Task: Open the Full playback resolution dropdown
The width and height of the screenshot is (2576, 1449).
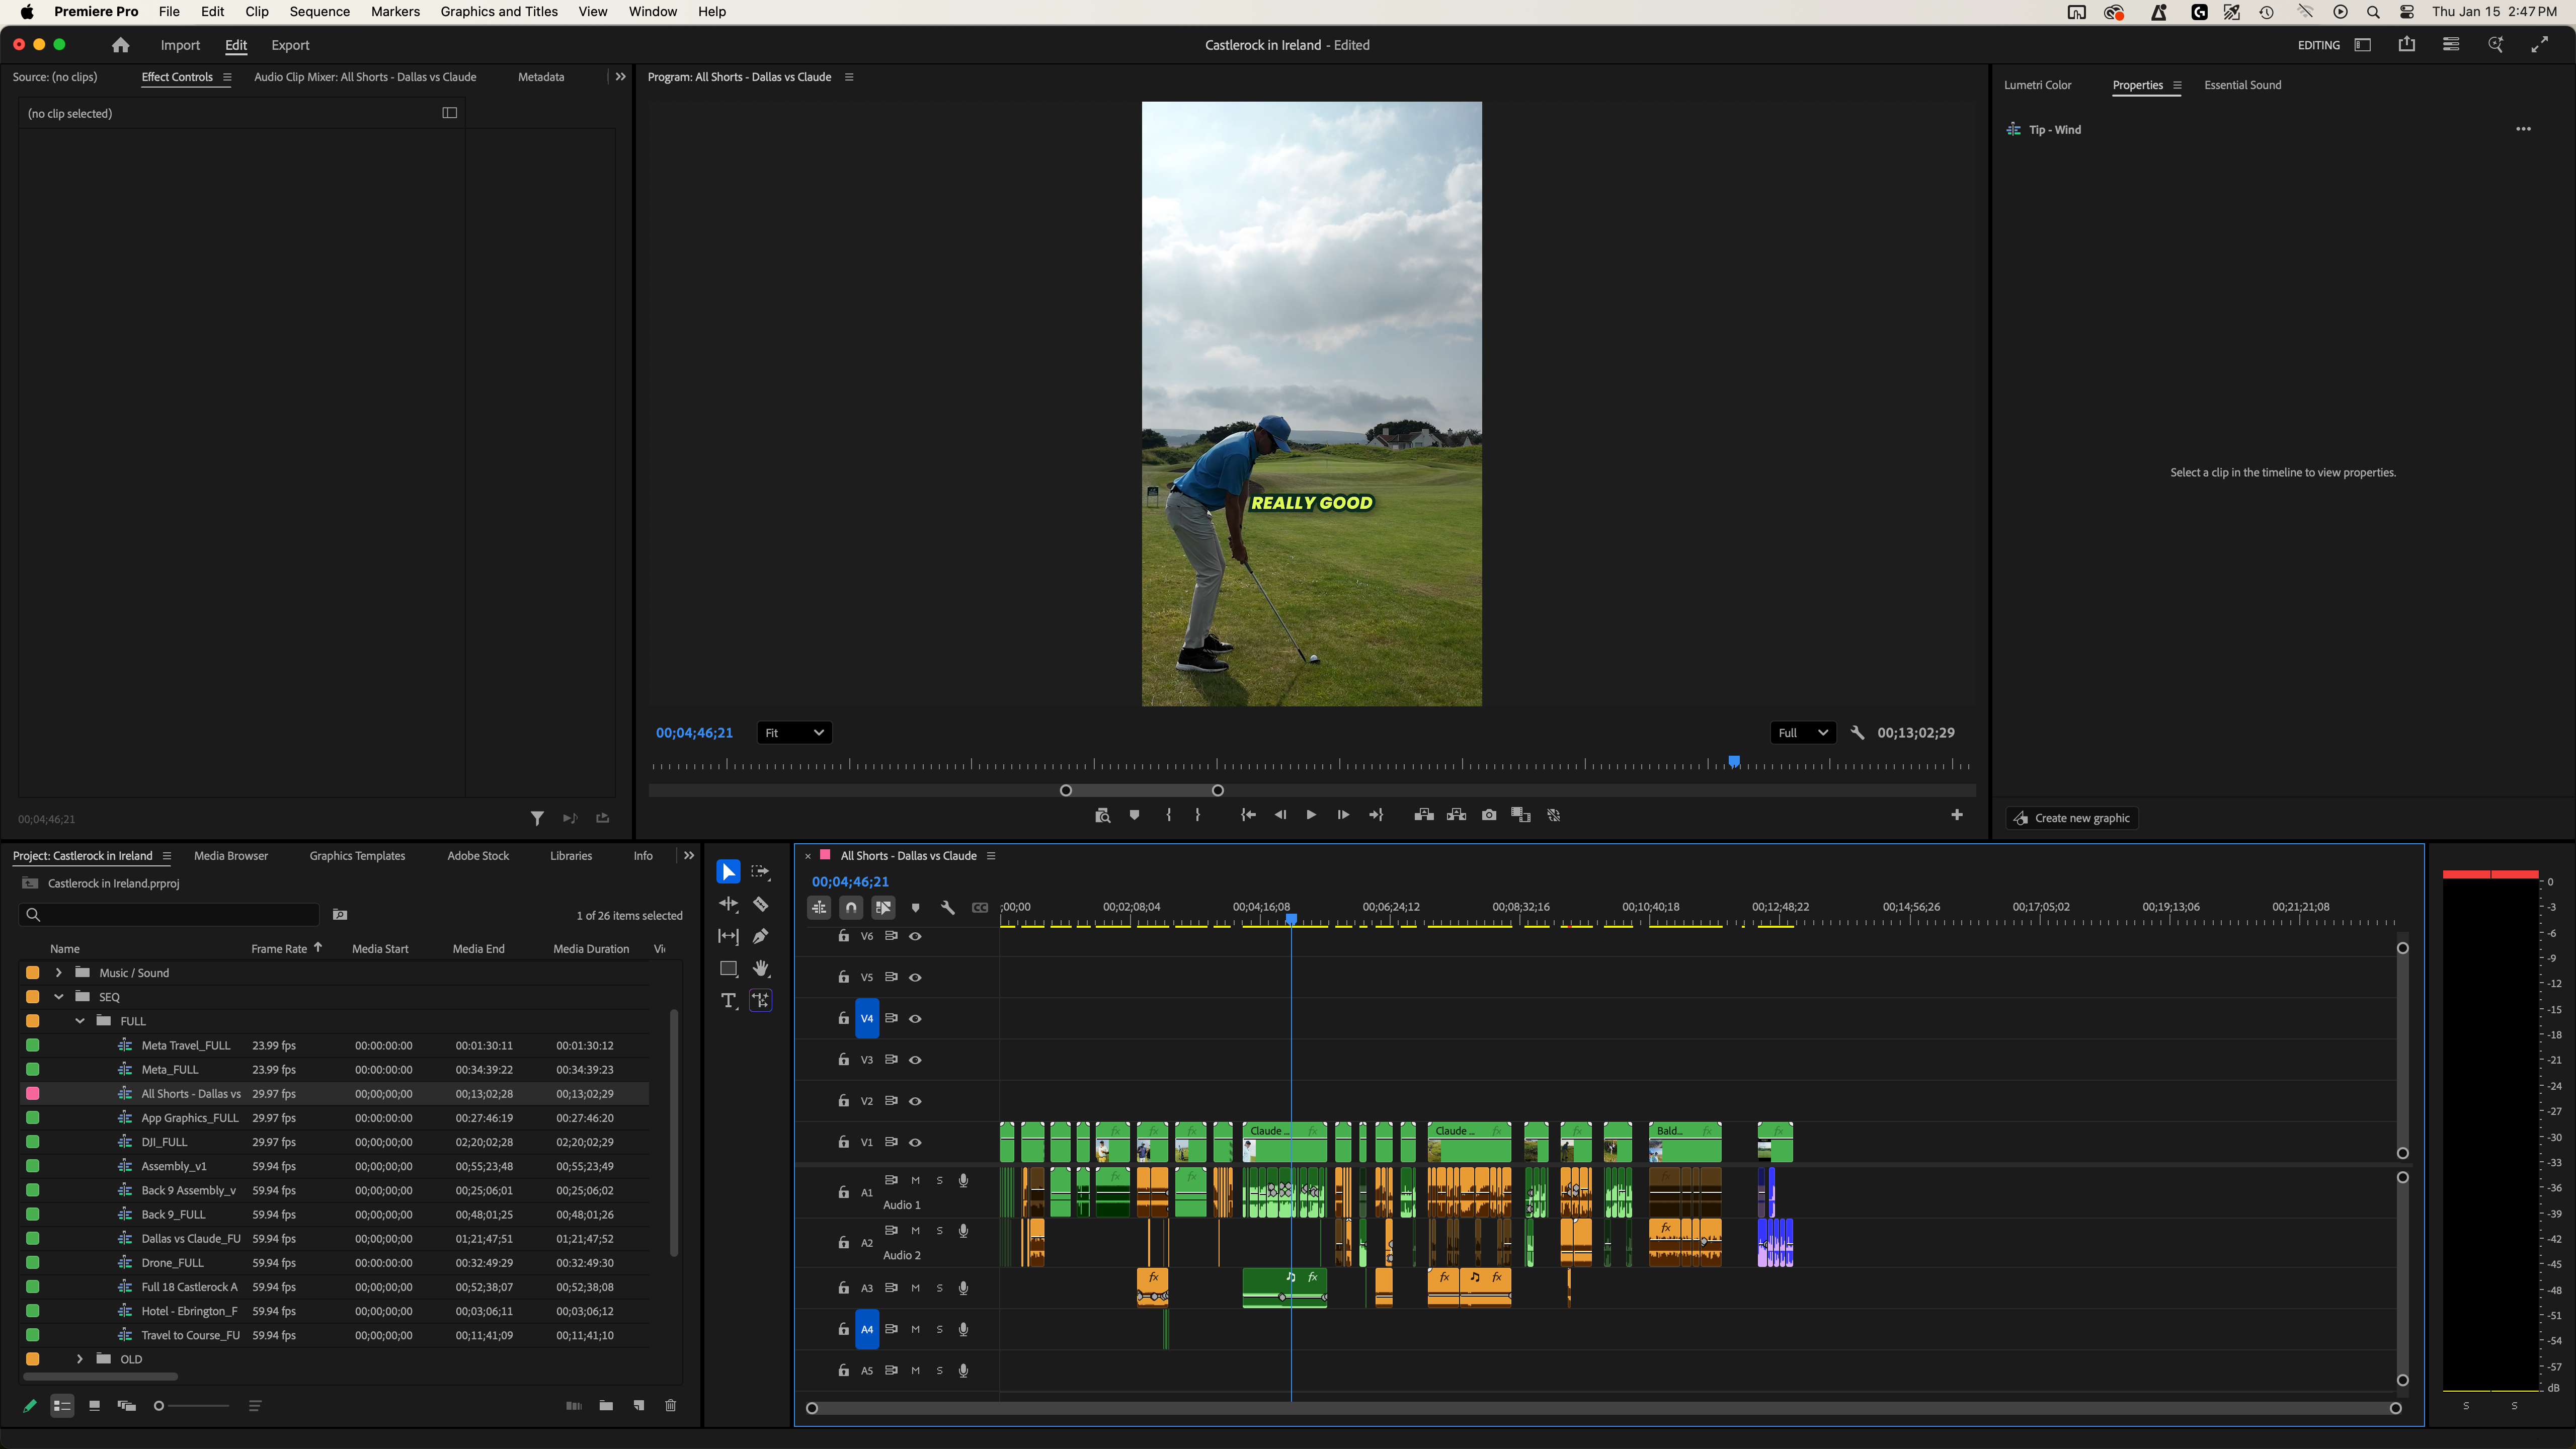Action: click(x=1802, y=733)
